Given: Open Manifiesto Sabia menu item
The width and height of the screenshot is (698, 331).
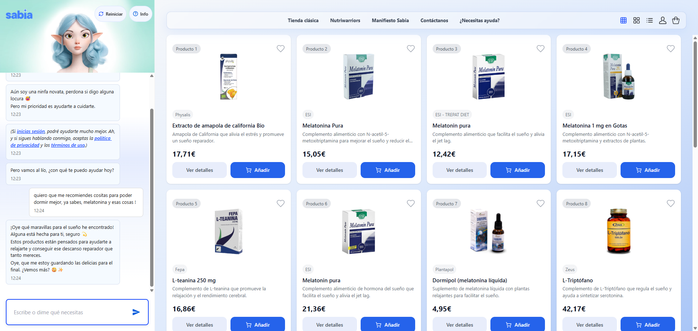Looking at the screenshot, I should (x=390, y=21).
